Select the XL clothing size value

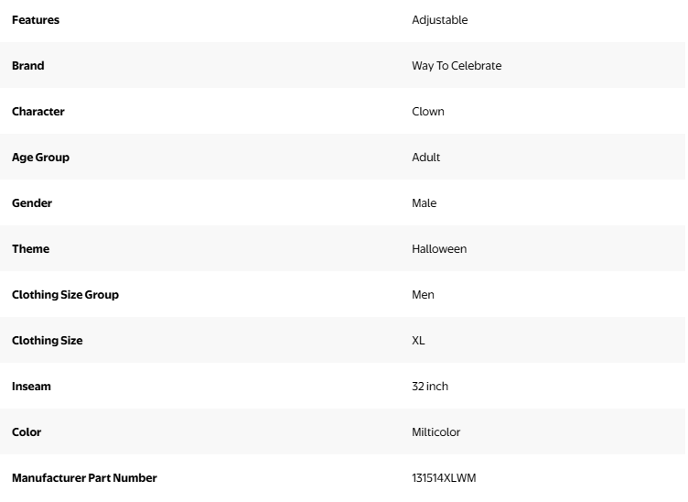click(418, 341)
